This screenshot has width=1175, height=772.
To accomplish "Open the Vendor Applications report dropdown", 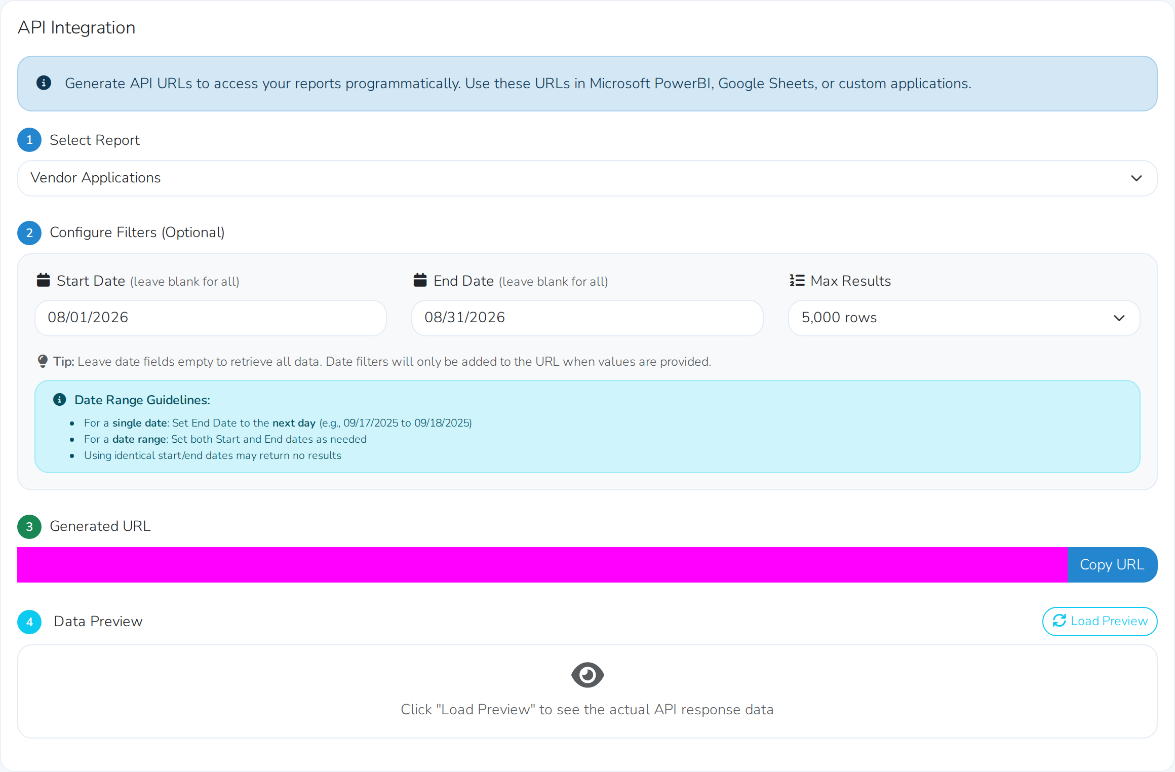I will coord(587,178).
